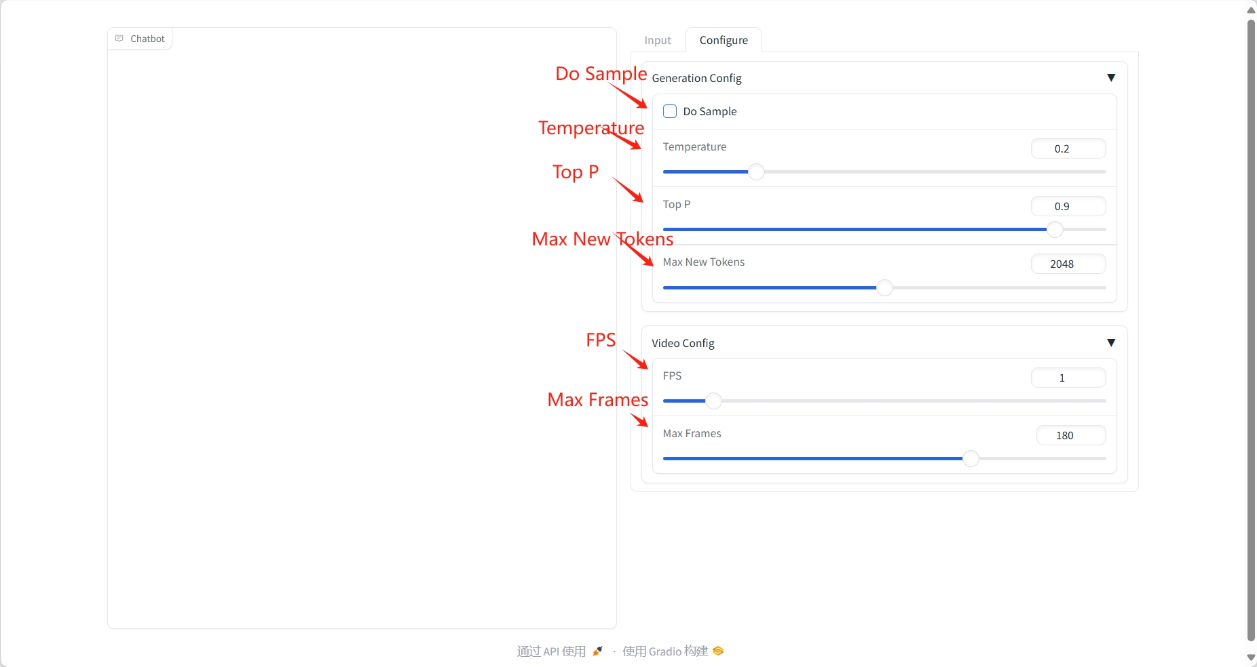Click the Max Frames slider handle
This screenshot has height=667, width=1257.
tap(971, 459)
